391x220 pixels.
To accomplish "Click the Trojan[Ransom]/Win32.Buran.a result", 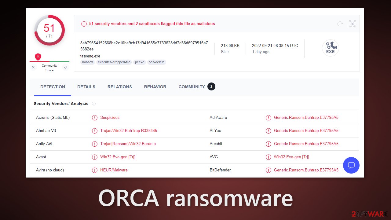I will click(128, 144).
